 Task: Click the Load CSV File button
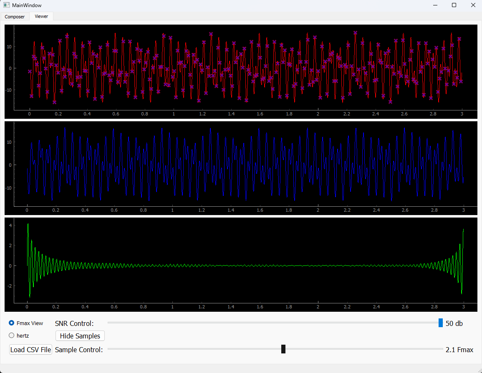point(31,350)
